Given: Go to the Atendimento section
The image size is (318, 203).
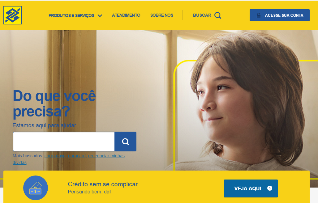Looking at the screenshot, I should (x=126, y=15).
